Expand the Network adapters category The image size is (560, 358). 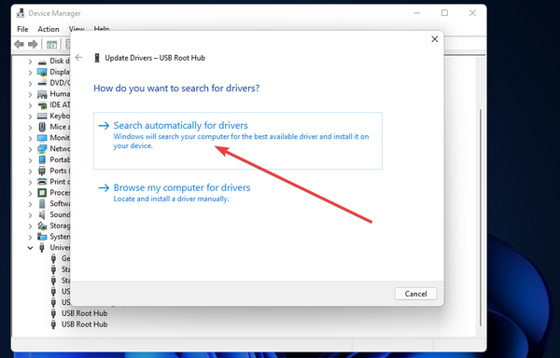click(x=31, y=149)
